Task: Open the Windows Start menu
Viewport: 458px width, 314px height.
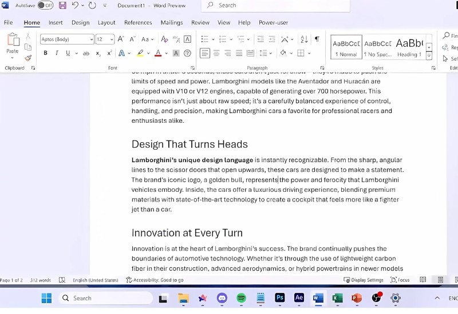Action: click(x=46, y=298)
